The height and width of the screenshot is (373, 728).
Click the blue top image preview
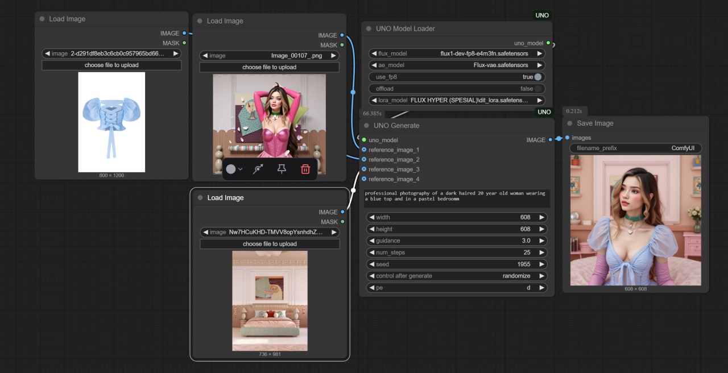(x=111, y=122)
